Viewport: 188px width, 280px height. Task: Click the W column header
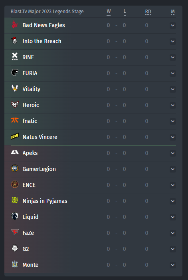109,12
